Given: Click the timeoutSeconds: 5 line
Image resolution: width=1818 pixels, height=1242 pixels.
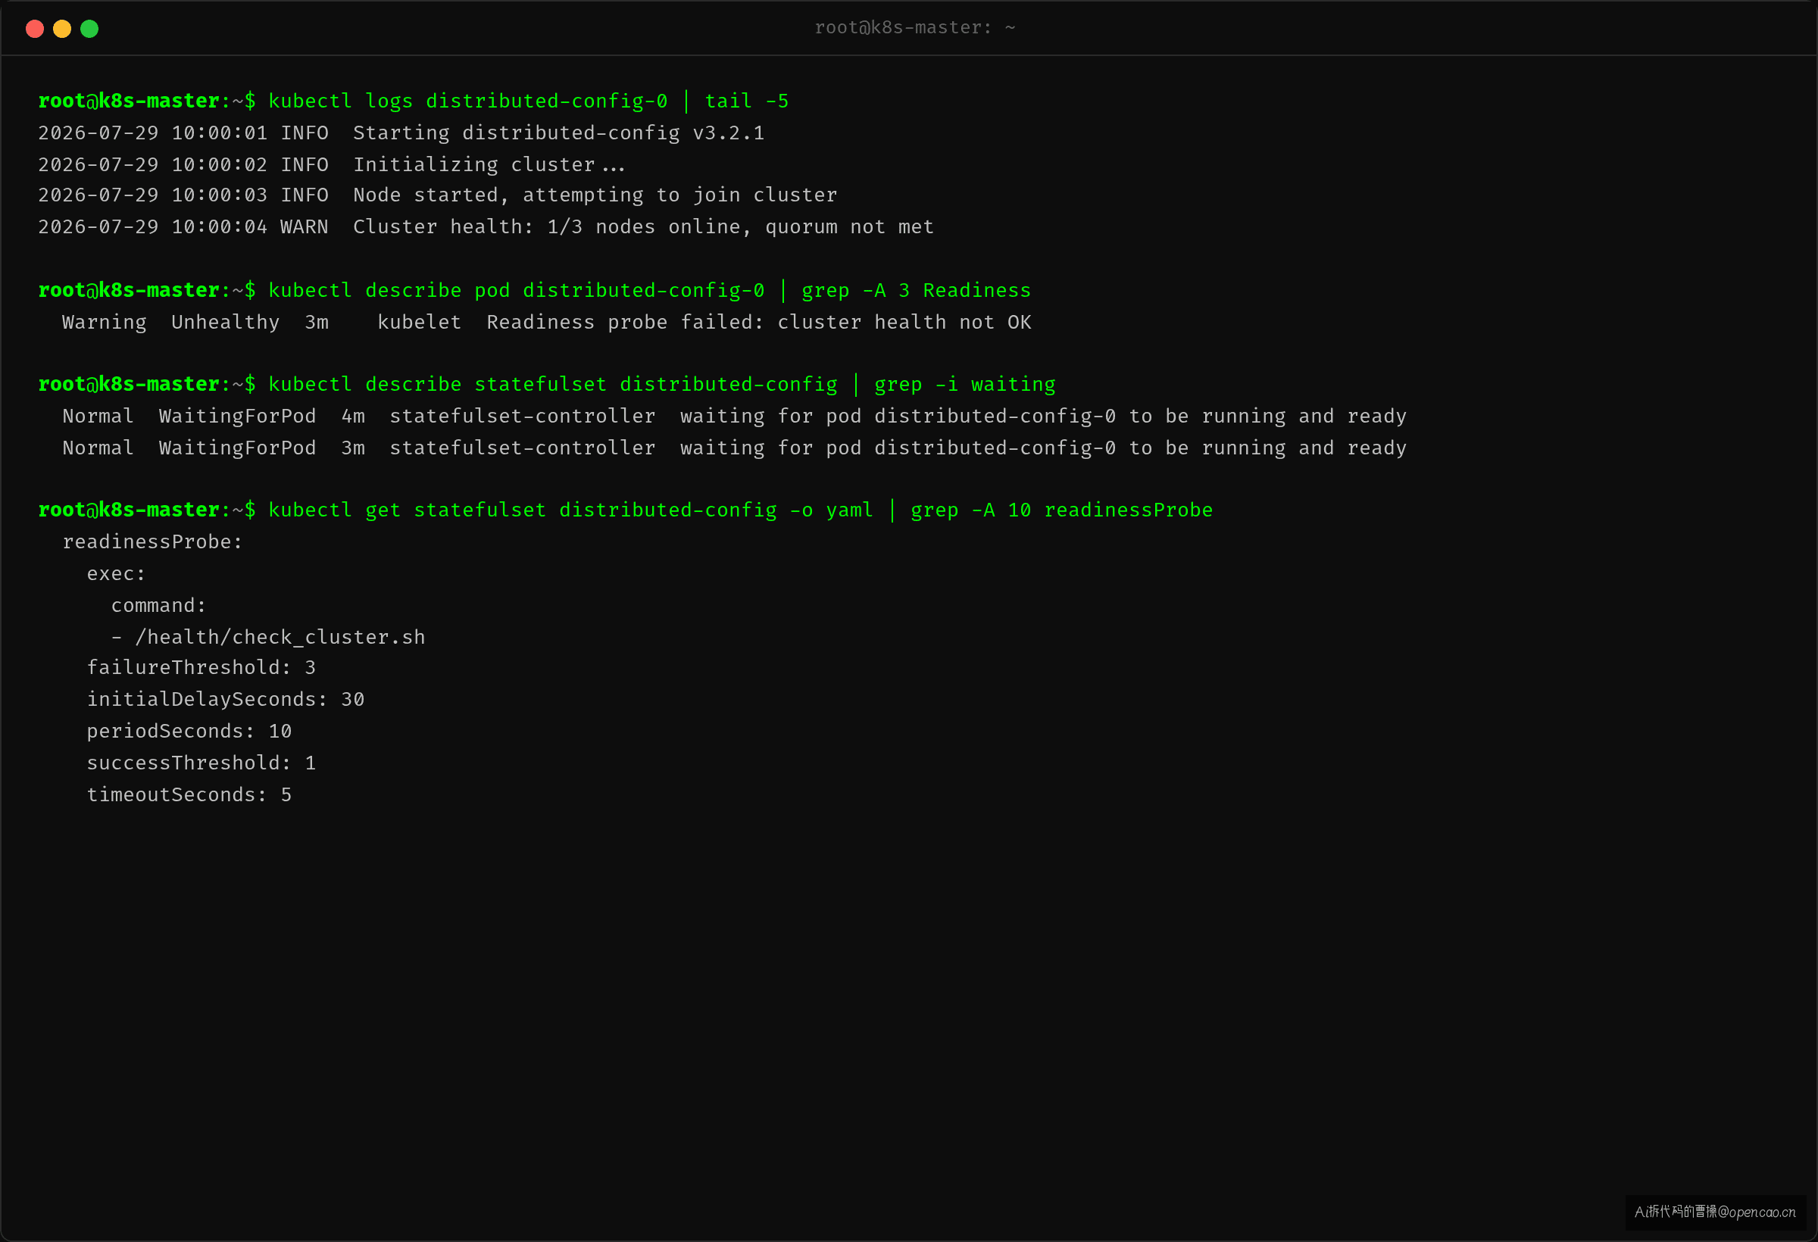Looking at the screenshot, I should pyautogui.click(x=189, y=794).
